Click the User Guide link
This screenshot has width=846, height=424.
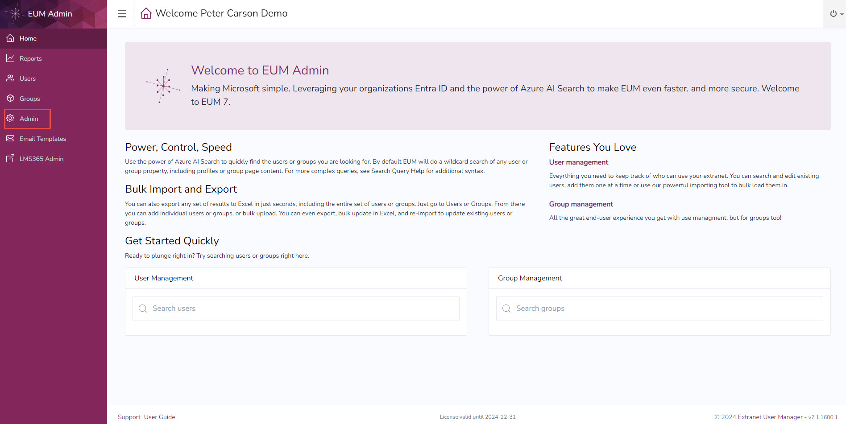pyautogui.click(x=159, y=416)
